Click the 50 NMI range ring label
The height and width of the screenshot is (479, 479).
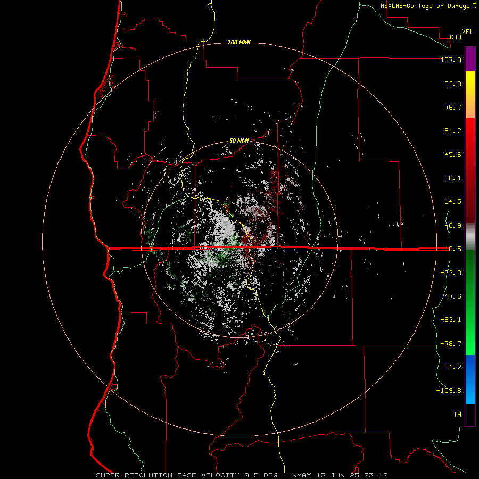[239, 141]
